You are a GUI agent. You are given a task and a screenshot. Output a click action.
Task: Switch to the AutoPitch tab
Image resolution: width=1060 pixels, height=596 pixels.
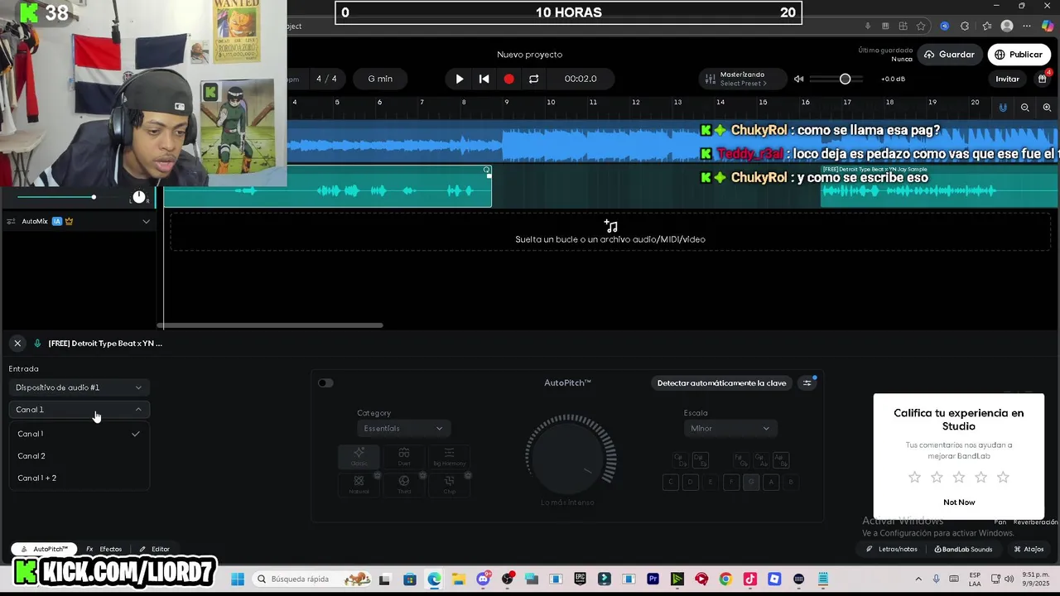click(44, 549)
